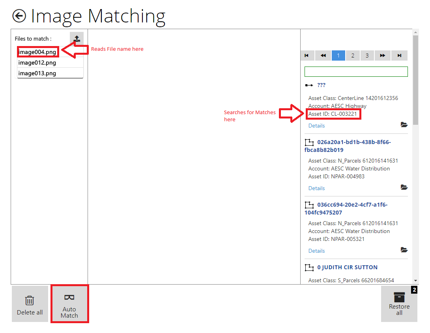Open folder icon for asset NPAR-004983

pyautogui.click(x=404, y=187)
